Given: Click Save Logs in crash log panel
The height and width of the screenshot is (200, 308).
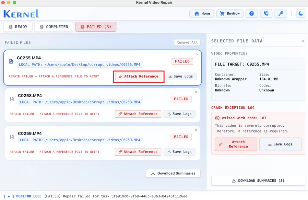Looking at the screenshot, I should pos(280,144).
